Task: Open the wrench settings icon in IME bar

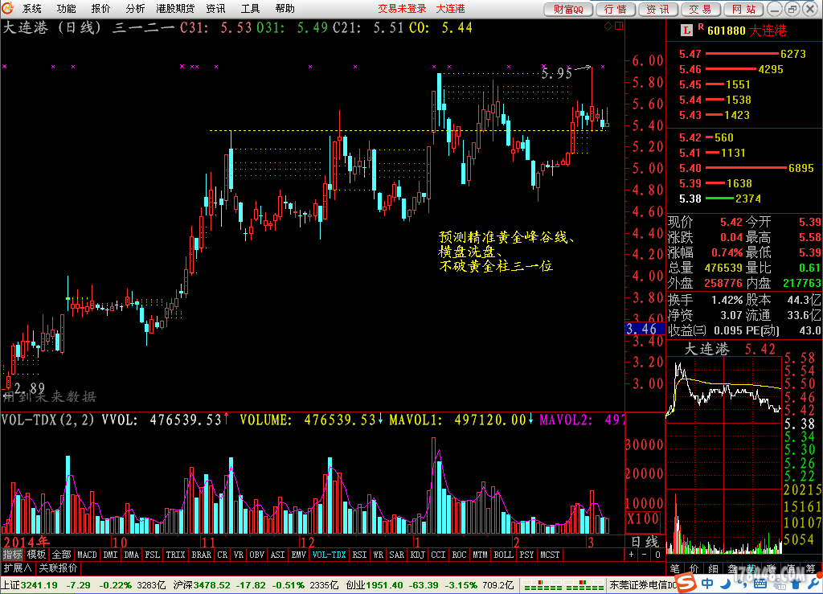Action: 813,584
